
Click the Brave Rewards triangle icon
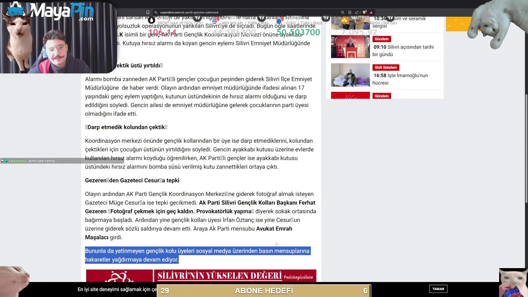point(371,12)
